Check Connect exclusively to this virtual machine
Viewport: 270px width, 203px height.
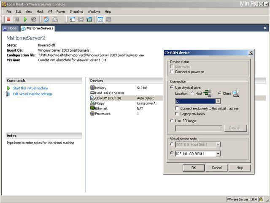tap(177, 108)
